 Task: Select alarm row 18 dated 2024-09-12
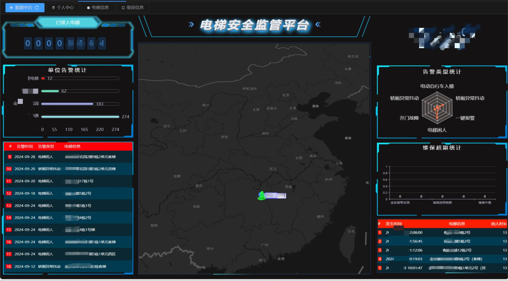pos(68,266)
